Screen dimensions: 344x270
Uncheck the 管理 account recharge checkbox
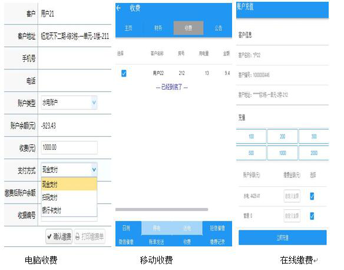[x=312, y=216]
